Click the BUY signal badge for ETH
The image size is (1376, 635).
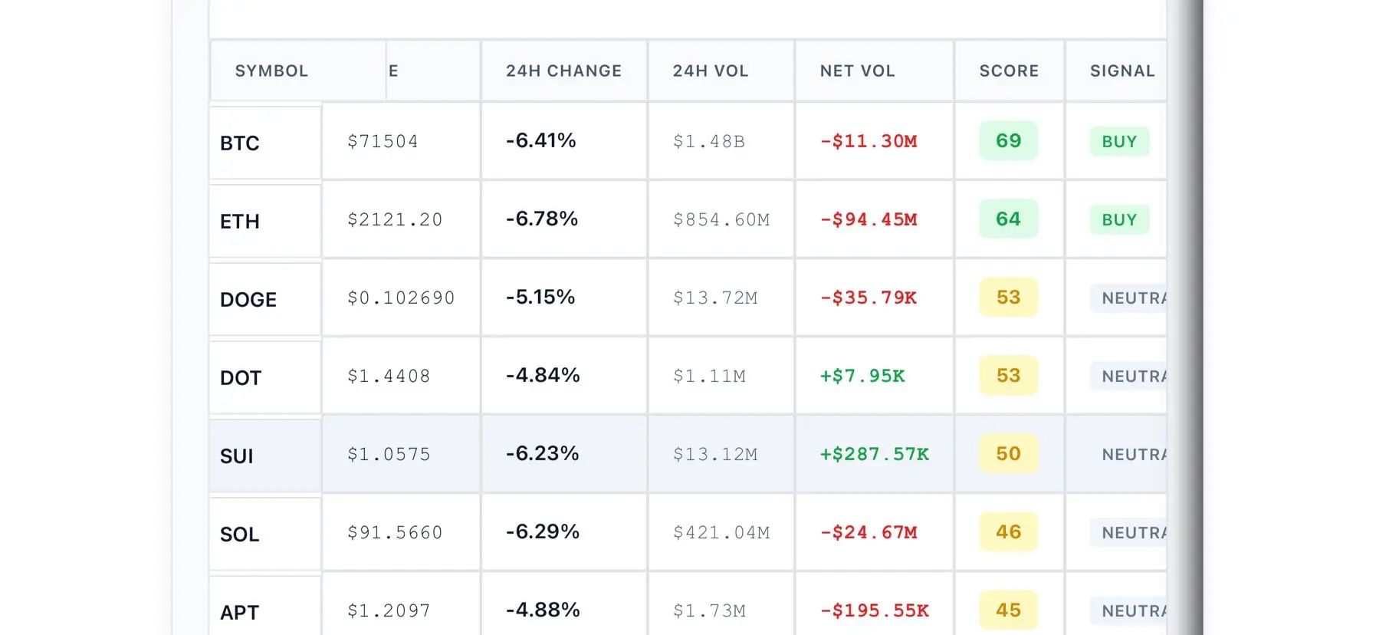point(1119,220)
